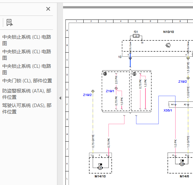The width and height of the screenshot is (193, 185).
Task: Click the right Z19/2 splice diamond node
Action: [x=188, y=78]
